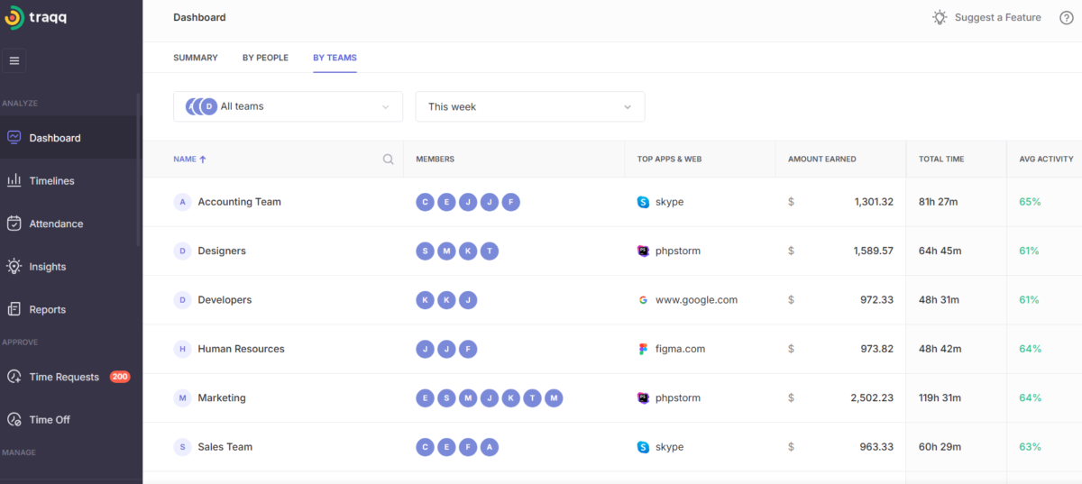
Task: Open the Timelines bar chart icon
Action: point(14,181)
